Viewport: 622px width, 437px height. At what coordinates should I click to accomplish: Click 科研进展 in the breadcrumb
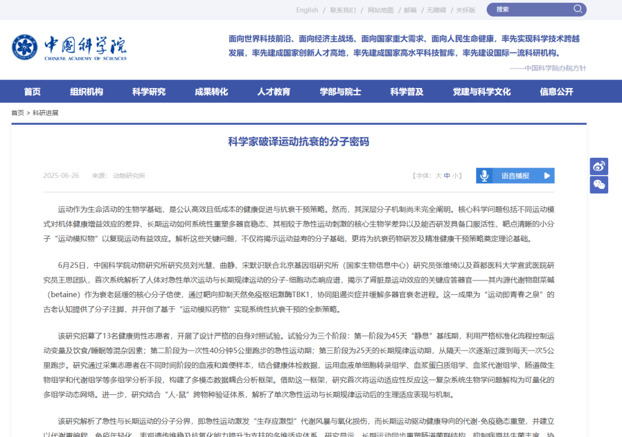(x=45, y=113)
